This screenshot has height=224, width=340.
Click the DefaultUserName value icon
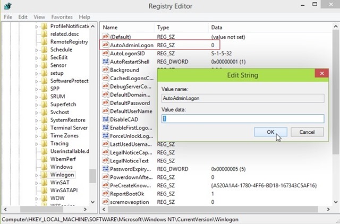pos(105,111)
